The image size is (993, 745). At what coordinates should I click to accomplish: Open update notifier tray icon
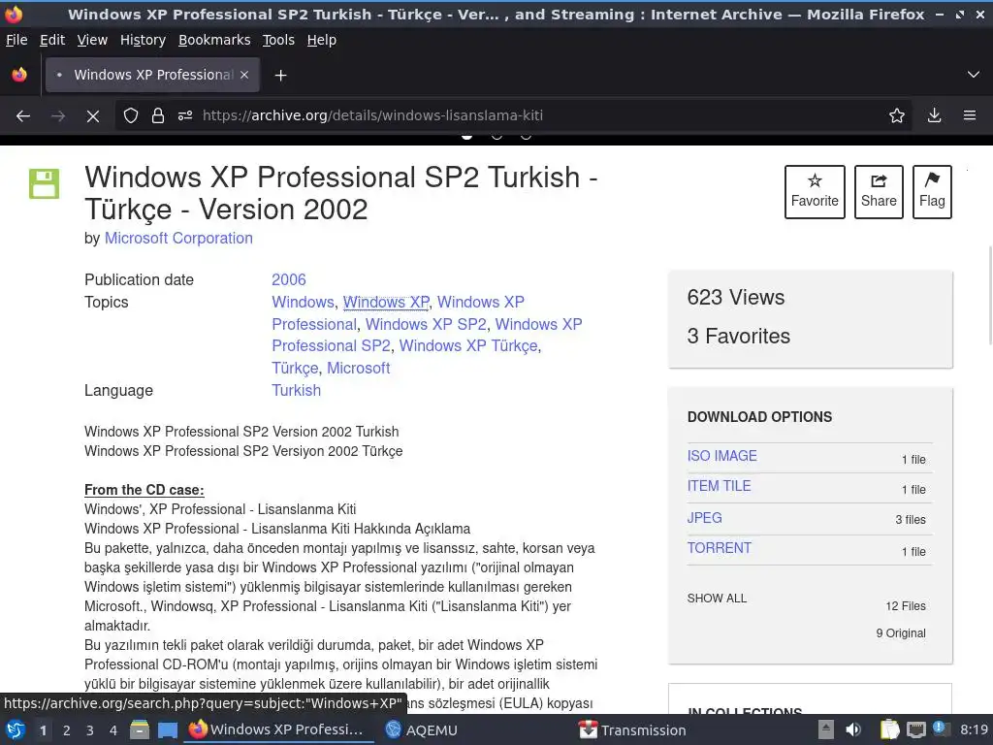[940, 729]
